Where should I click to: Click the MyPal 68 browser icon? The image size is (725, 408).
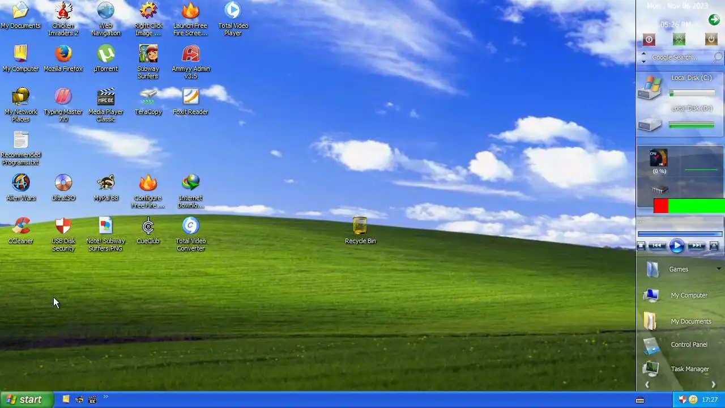coord(105,188)
